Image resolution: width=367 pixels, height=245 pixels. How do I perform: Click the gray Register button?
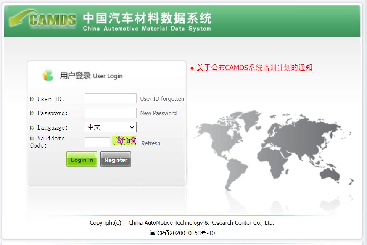pyautogui.click(x=116, y=159)
